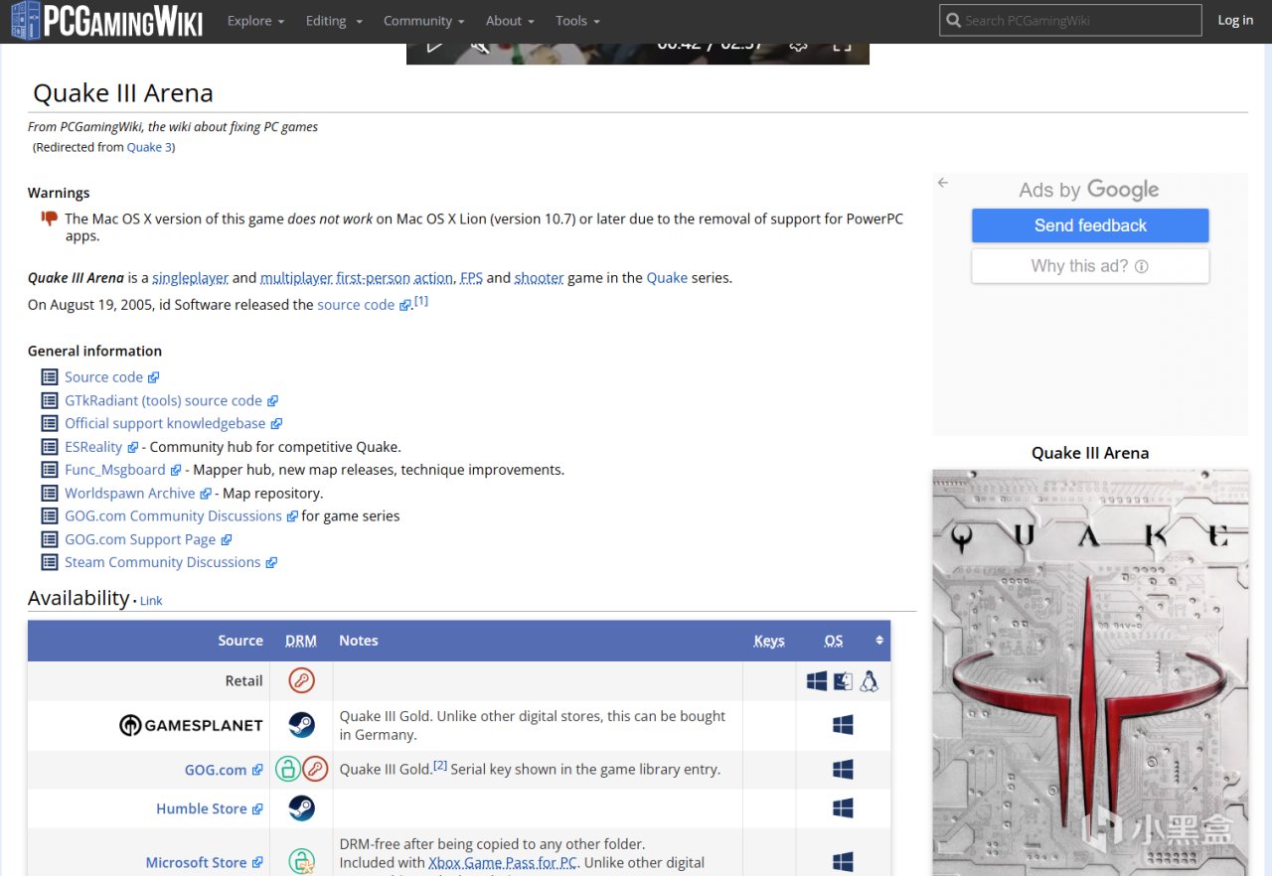Image resolution: width=1272 pixels, height=876 pixels.
Task: Click the info icon beside Why this ad?
Action: tap(1142, 266)
